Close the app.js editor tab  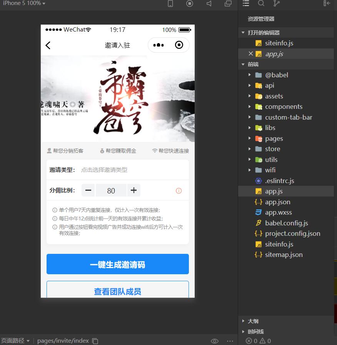click(250, 53)
